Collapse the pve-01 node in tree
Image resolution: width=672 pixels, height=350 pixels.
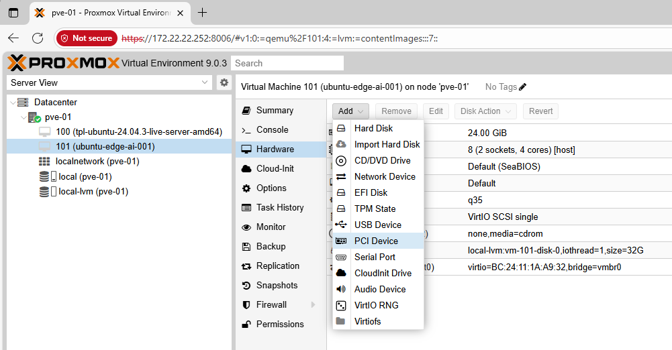click(22, 117)
